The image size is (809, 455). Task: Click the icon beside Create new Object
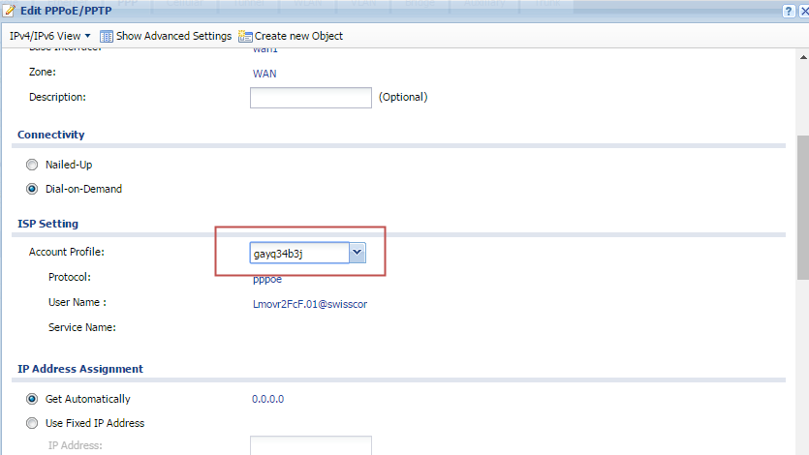pyautogui.click(x=245, y=36)
